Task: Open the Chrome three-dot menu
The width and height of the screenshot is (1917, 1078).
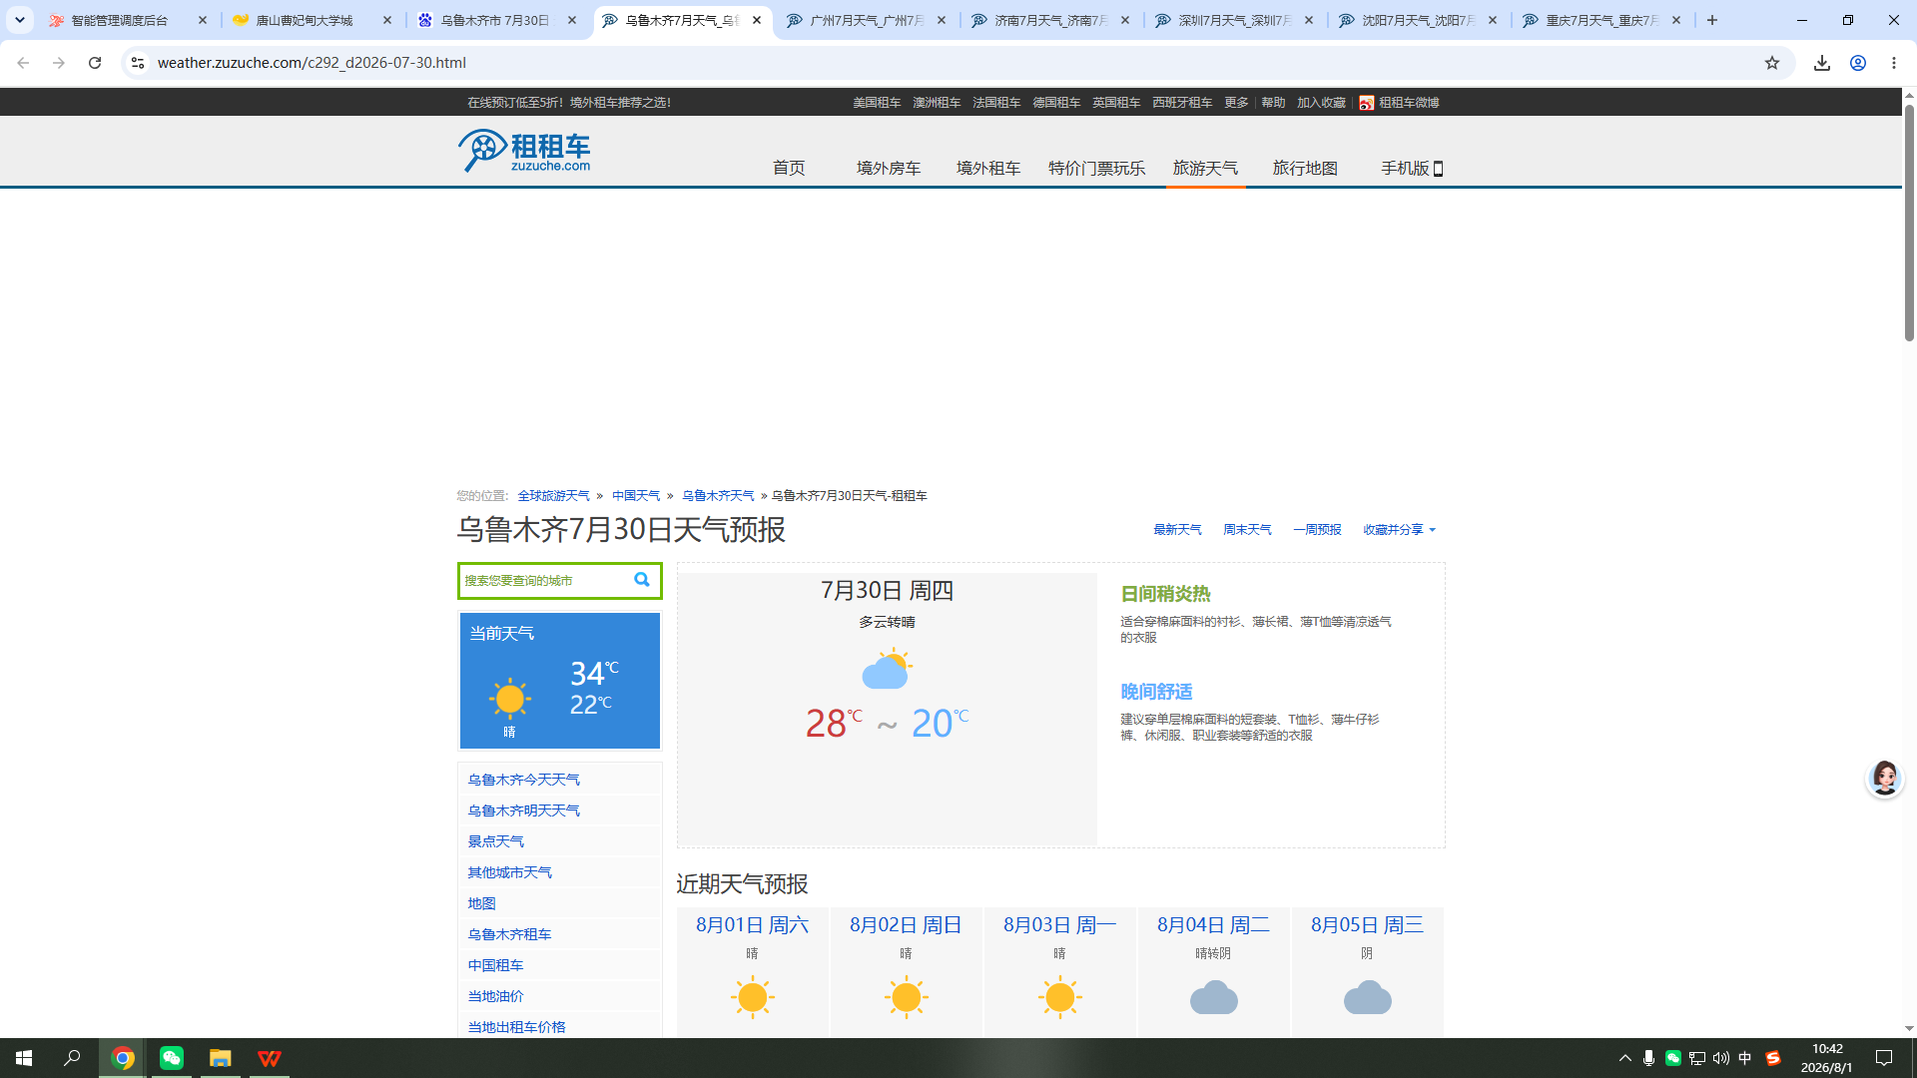Action: point(1894,63)
